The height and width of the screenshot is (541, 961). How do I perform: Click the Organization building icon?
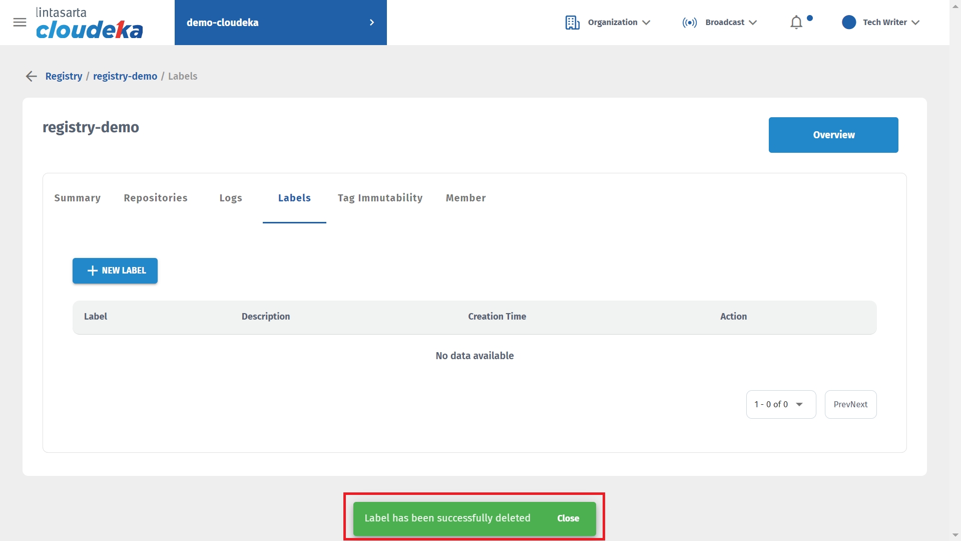(x=572, y=23)
